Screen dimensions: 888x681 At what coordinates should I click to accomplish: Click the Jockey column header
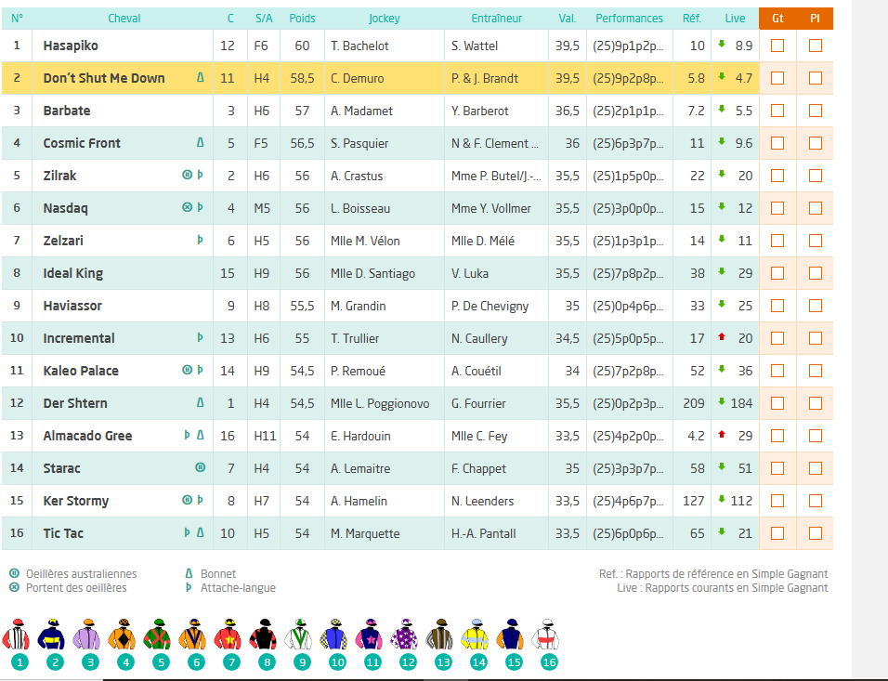pos(384,18)
